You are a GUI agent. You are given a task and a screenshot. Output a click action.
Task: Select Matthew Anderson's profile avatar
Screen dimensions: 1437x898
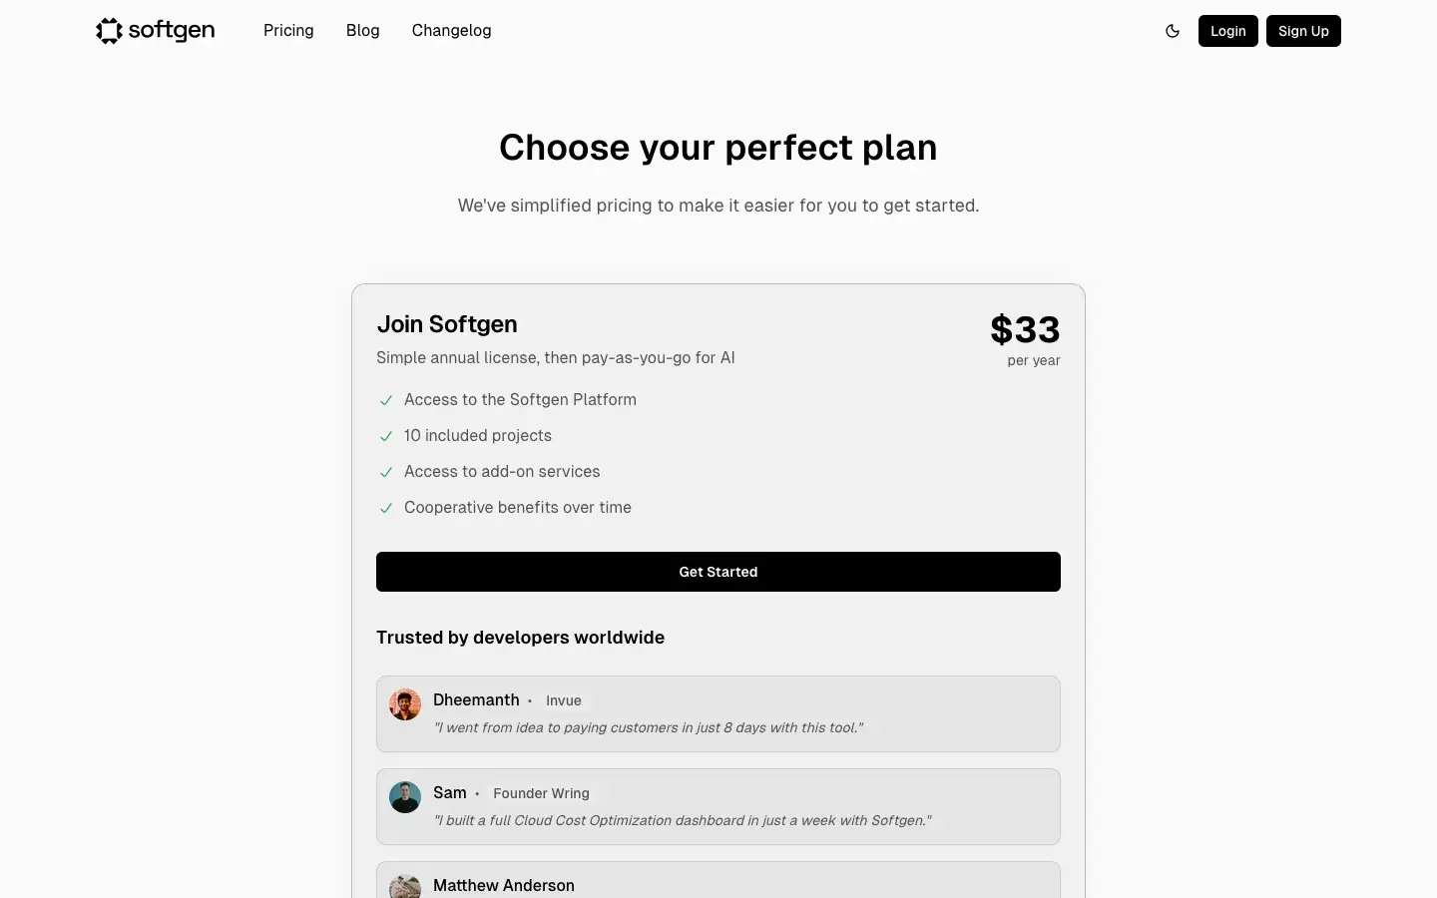tap(404, 886)
